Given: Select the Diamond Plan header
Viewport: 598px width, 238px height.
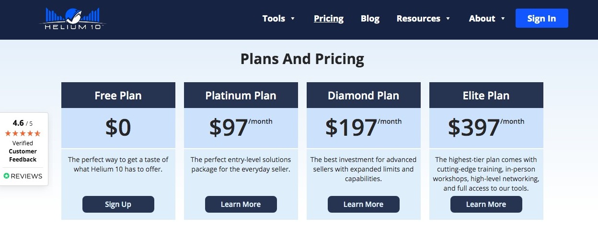Looking at the screenshot, I should (364, 95).
